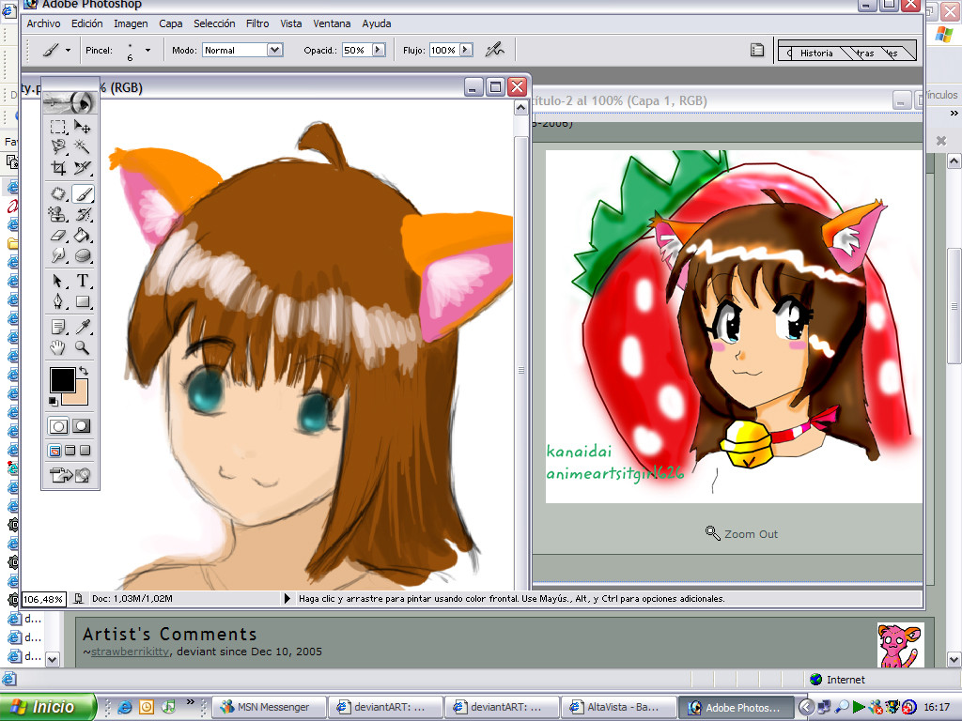
Task: Select the Move tool
Action: (83, 127)
